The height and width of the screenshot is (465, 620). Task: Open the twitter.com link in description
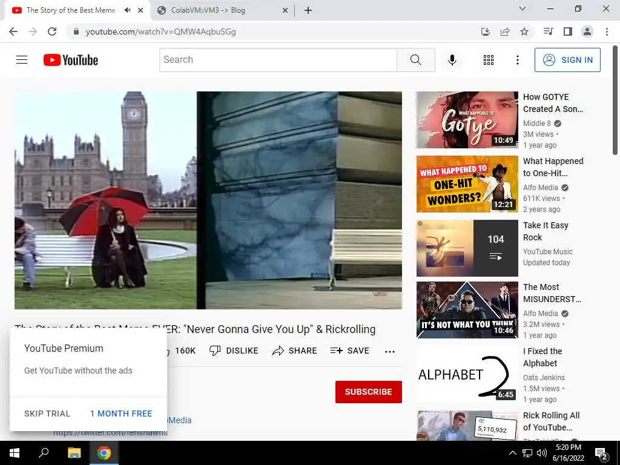(110, 434)
